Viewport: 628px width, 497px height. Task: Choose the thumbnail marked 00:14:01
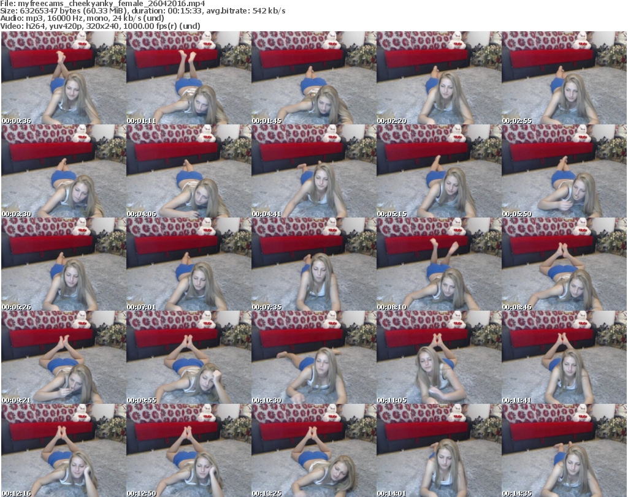tap(439, 450)
